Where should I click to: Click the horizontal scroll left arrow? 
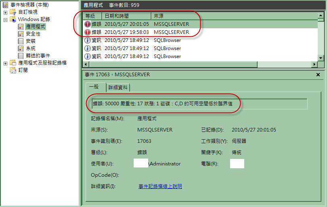86,65
